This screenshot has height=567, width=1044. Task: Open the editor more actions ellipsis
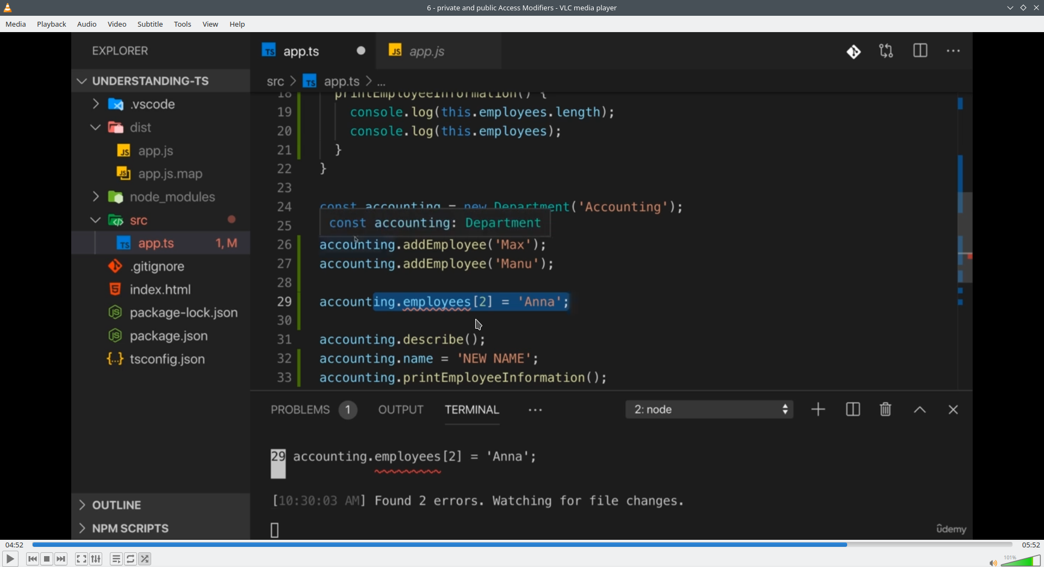click(954, 51)
